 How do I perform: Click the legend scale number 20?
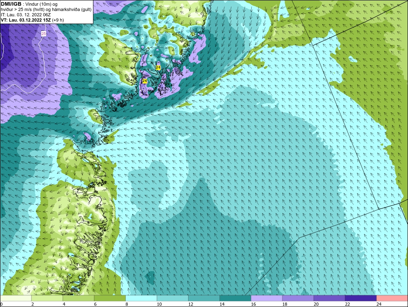pyautogui.click(x=316, y=304)
